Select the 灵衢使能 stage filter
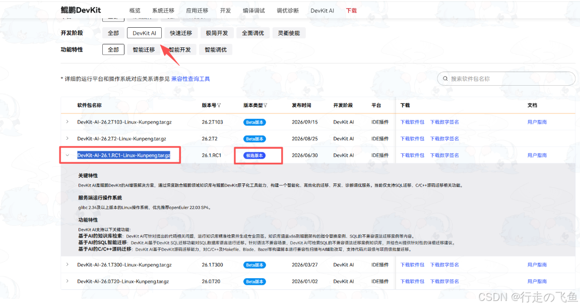The height and width of the screenshot is (307, 580). [289, 33]
